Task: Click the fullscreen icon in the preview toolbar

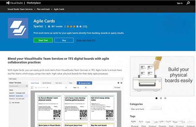Action: (x=32, y=87)
